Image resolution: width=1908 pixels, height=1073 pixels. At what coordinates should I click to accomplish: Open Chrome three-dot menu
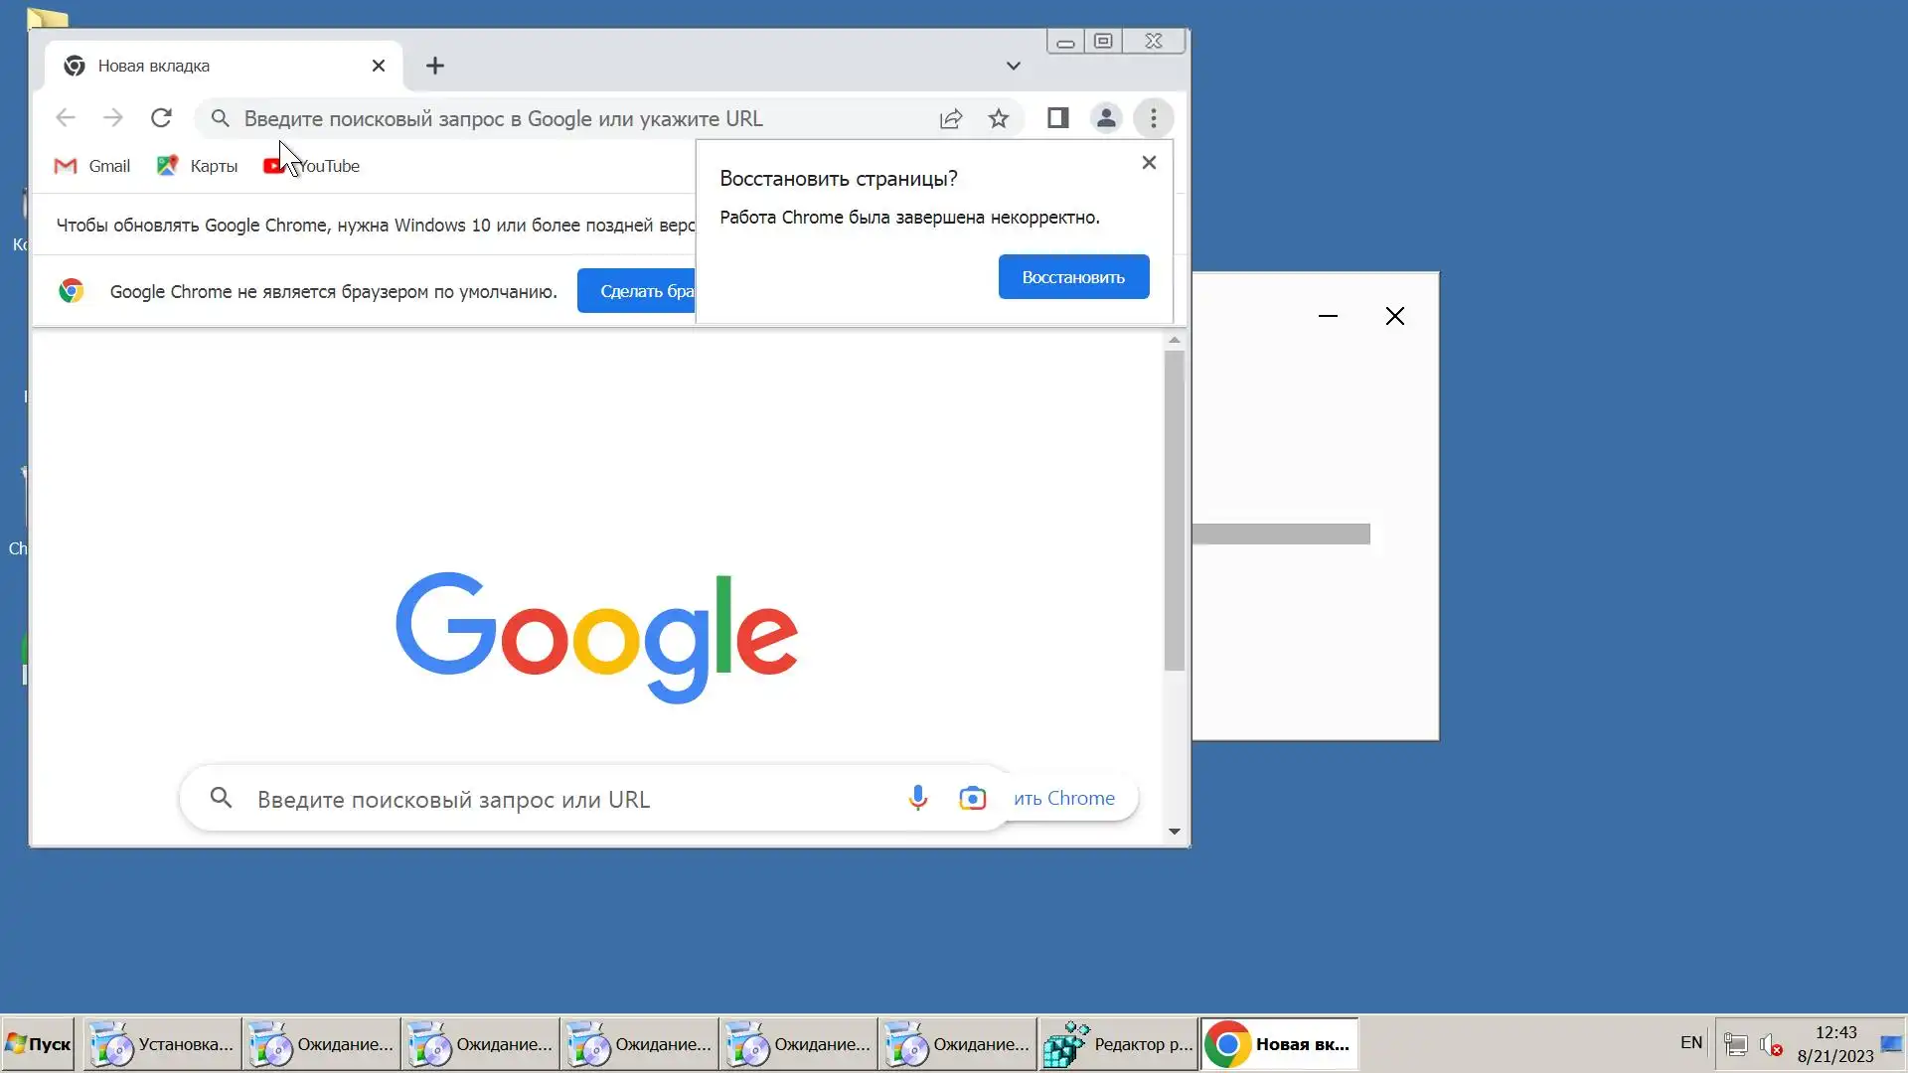(1154, 118)
